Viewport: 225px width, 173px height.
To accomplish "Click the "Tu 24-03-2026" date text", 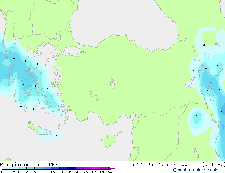I will (149, 165).
